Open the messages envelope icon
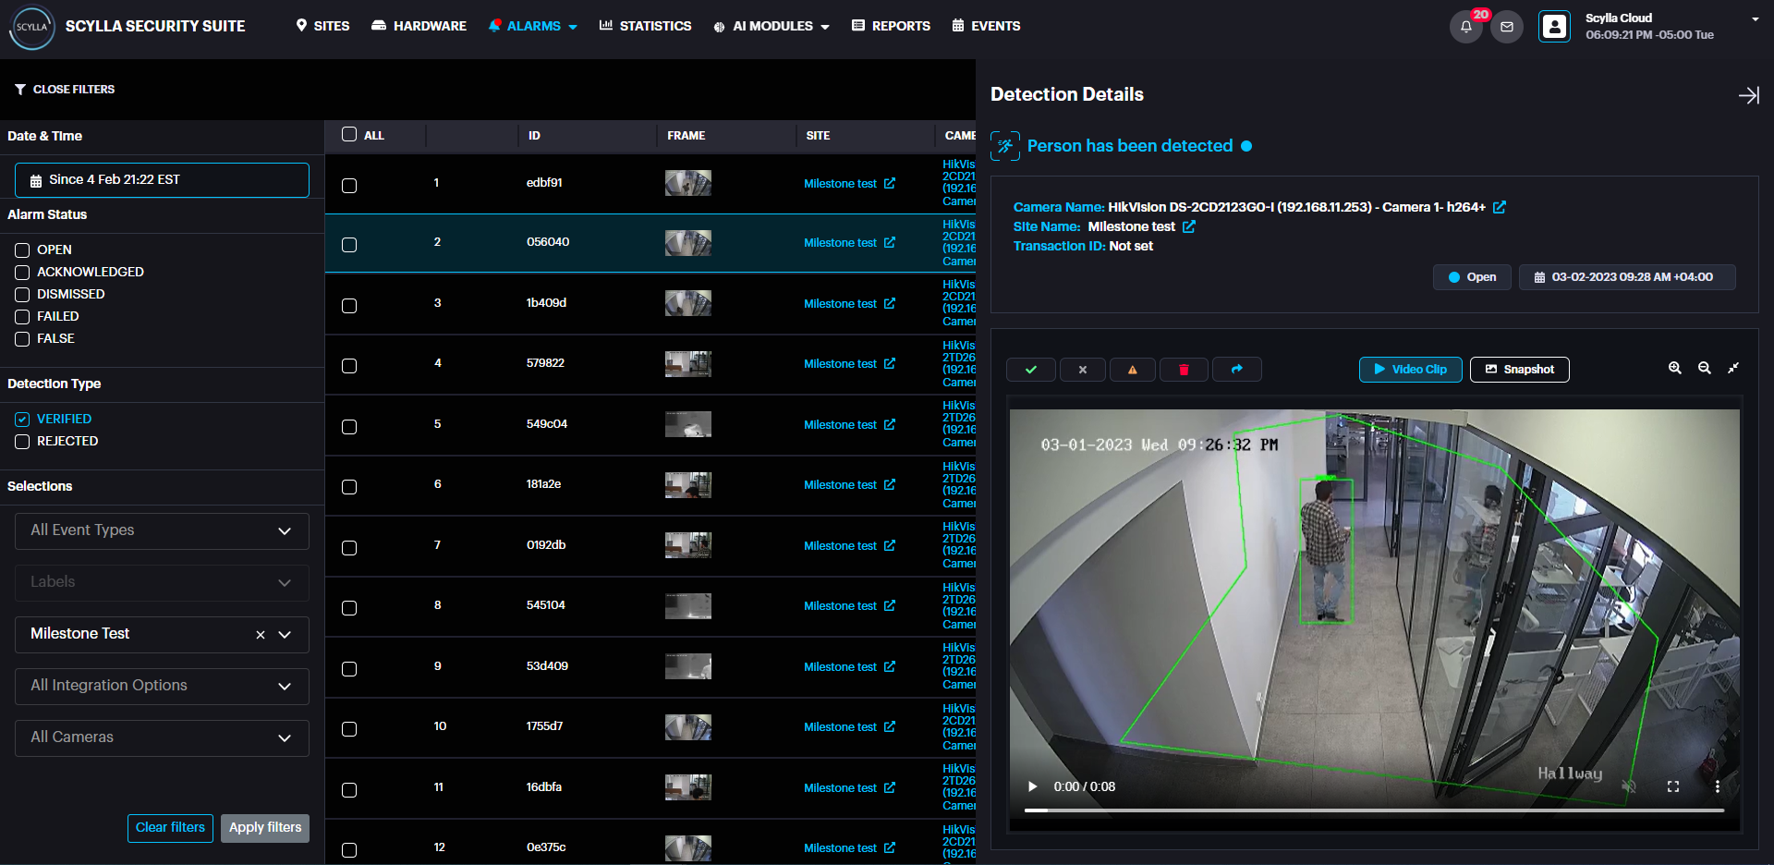 (x=1507, y=27)
